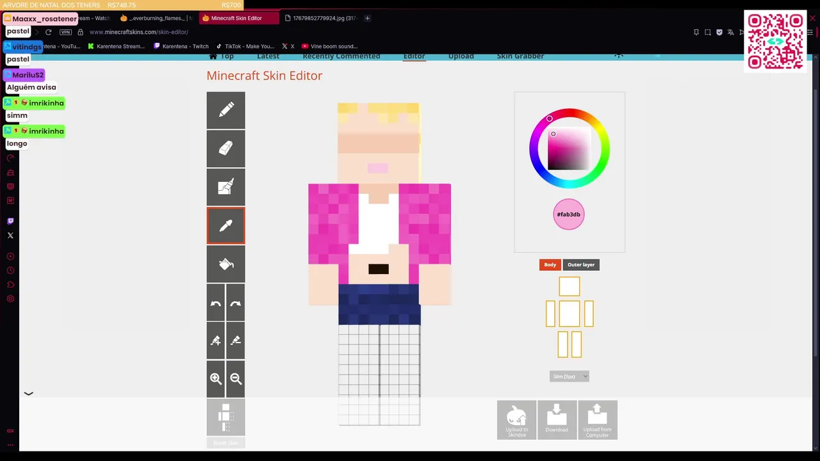Image resolution: width=820 pixels, height=461 pixels.
Task: Click the black belt buckle pixels on skin
Action: click(379, 269)
